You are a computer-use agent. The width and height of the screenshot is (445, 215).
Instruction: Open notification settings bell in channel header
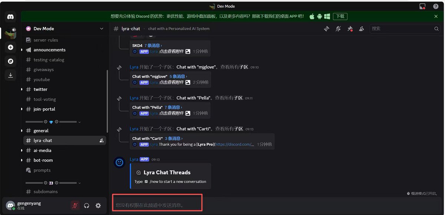click(338, 29)
